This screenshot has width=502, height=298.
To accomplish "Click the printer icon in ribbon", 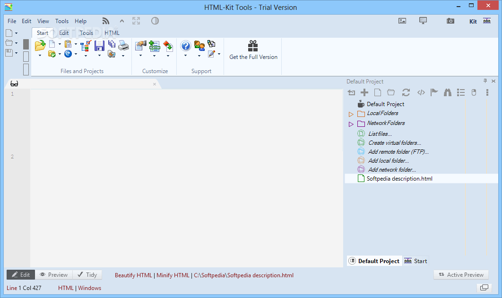I will pyautogui.click(x=123, y=45).
